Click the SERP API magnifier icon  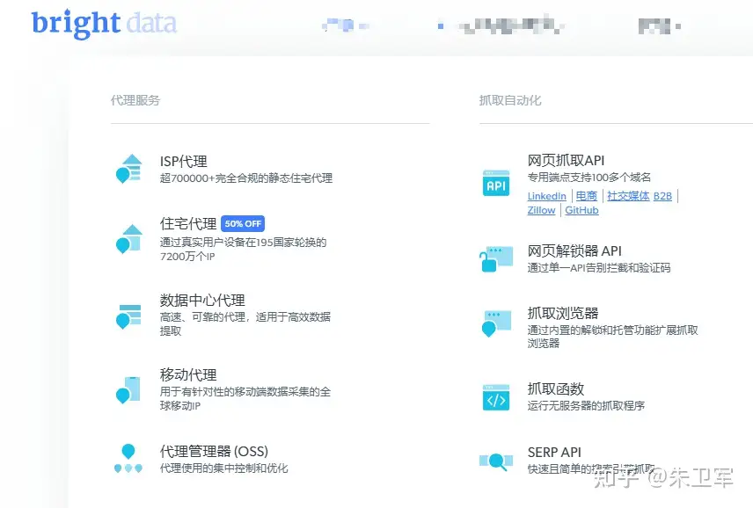coord(496,461)
